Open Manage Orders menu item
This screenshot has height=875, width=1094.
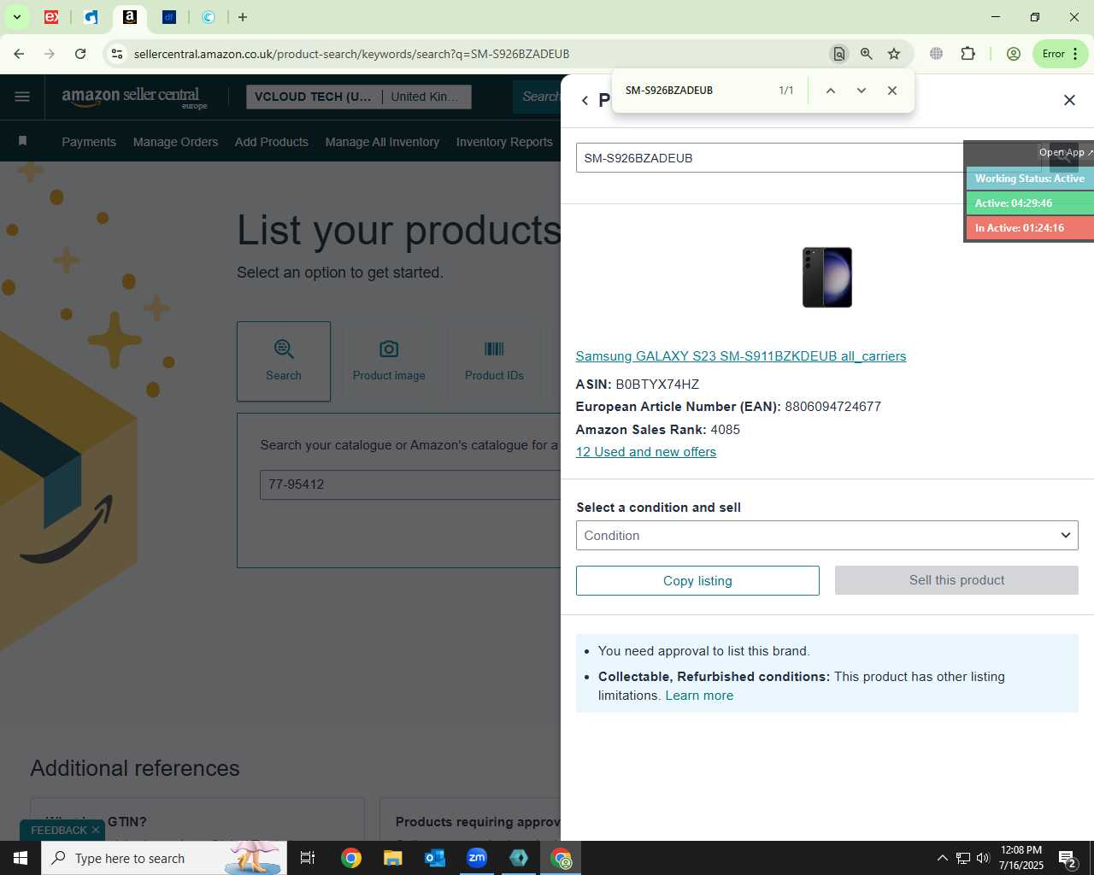pyautogui.click(x=175, y=142)
